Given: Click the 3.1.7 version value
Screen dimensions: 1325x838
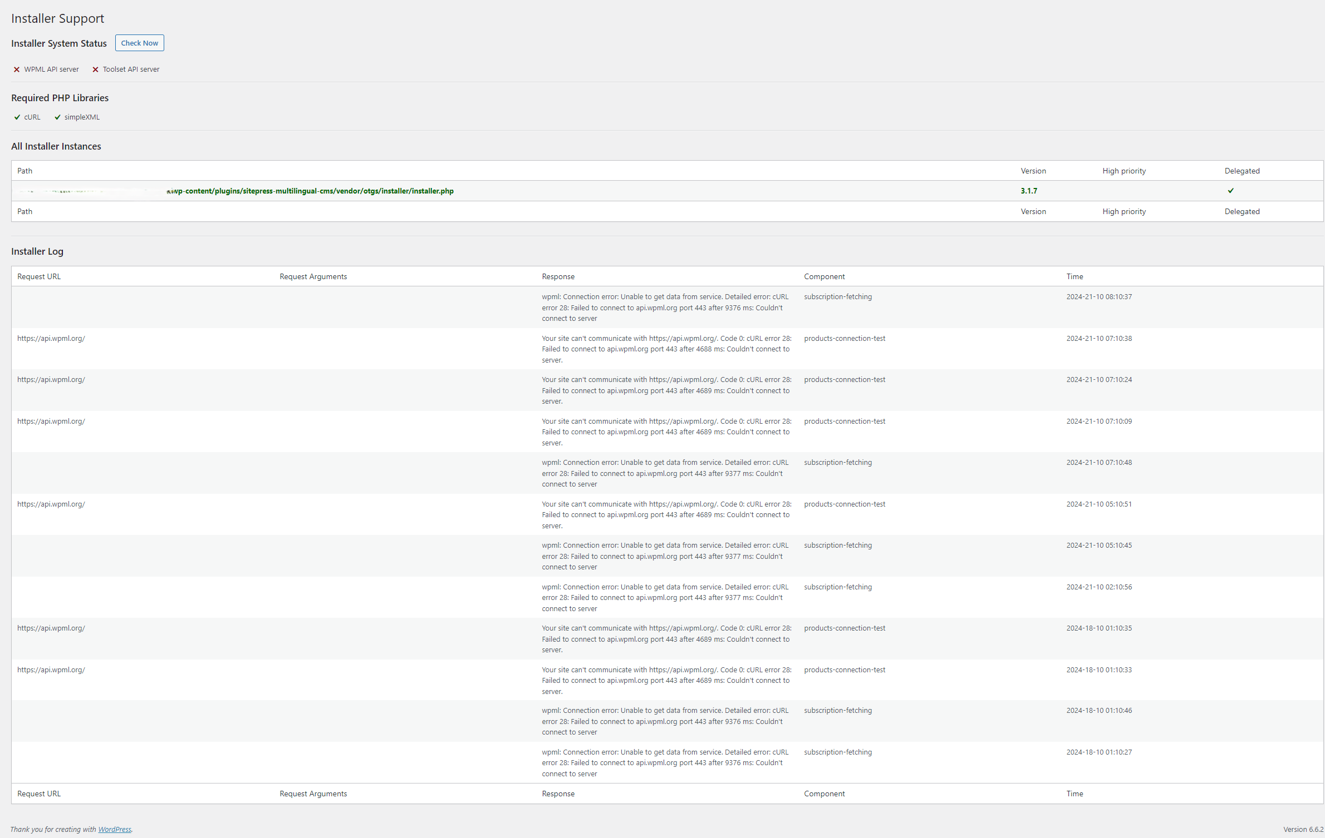Looking at the screenshot, I should [1028, 191].
